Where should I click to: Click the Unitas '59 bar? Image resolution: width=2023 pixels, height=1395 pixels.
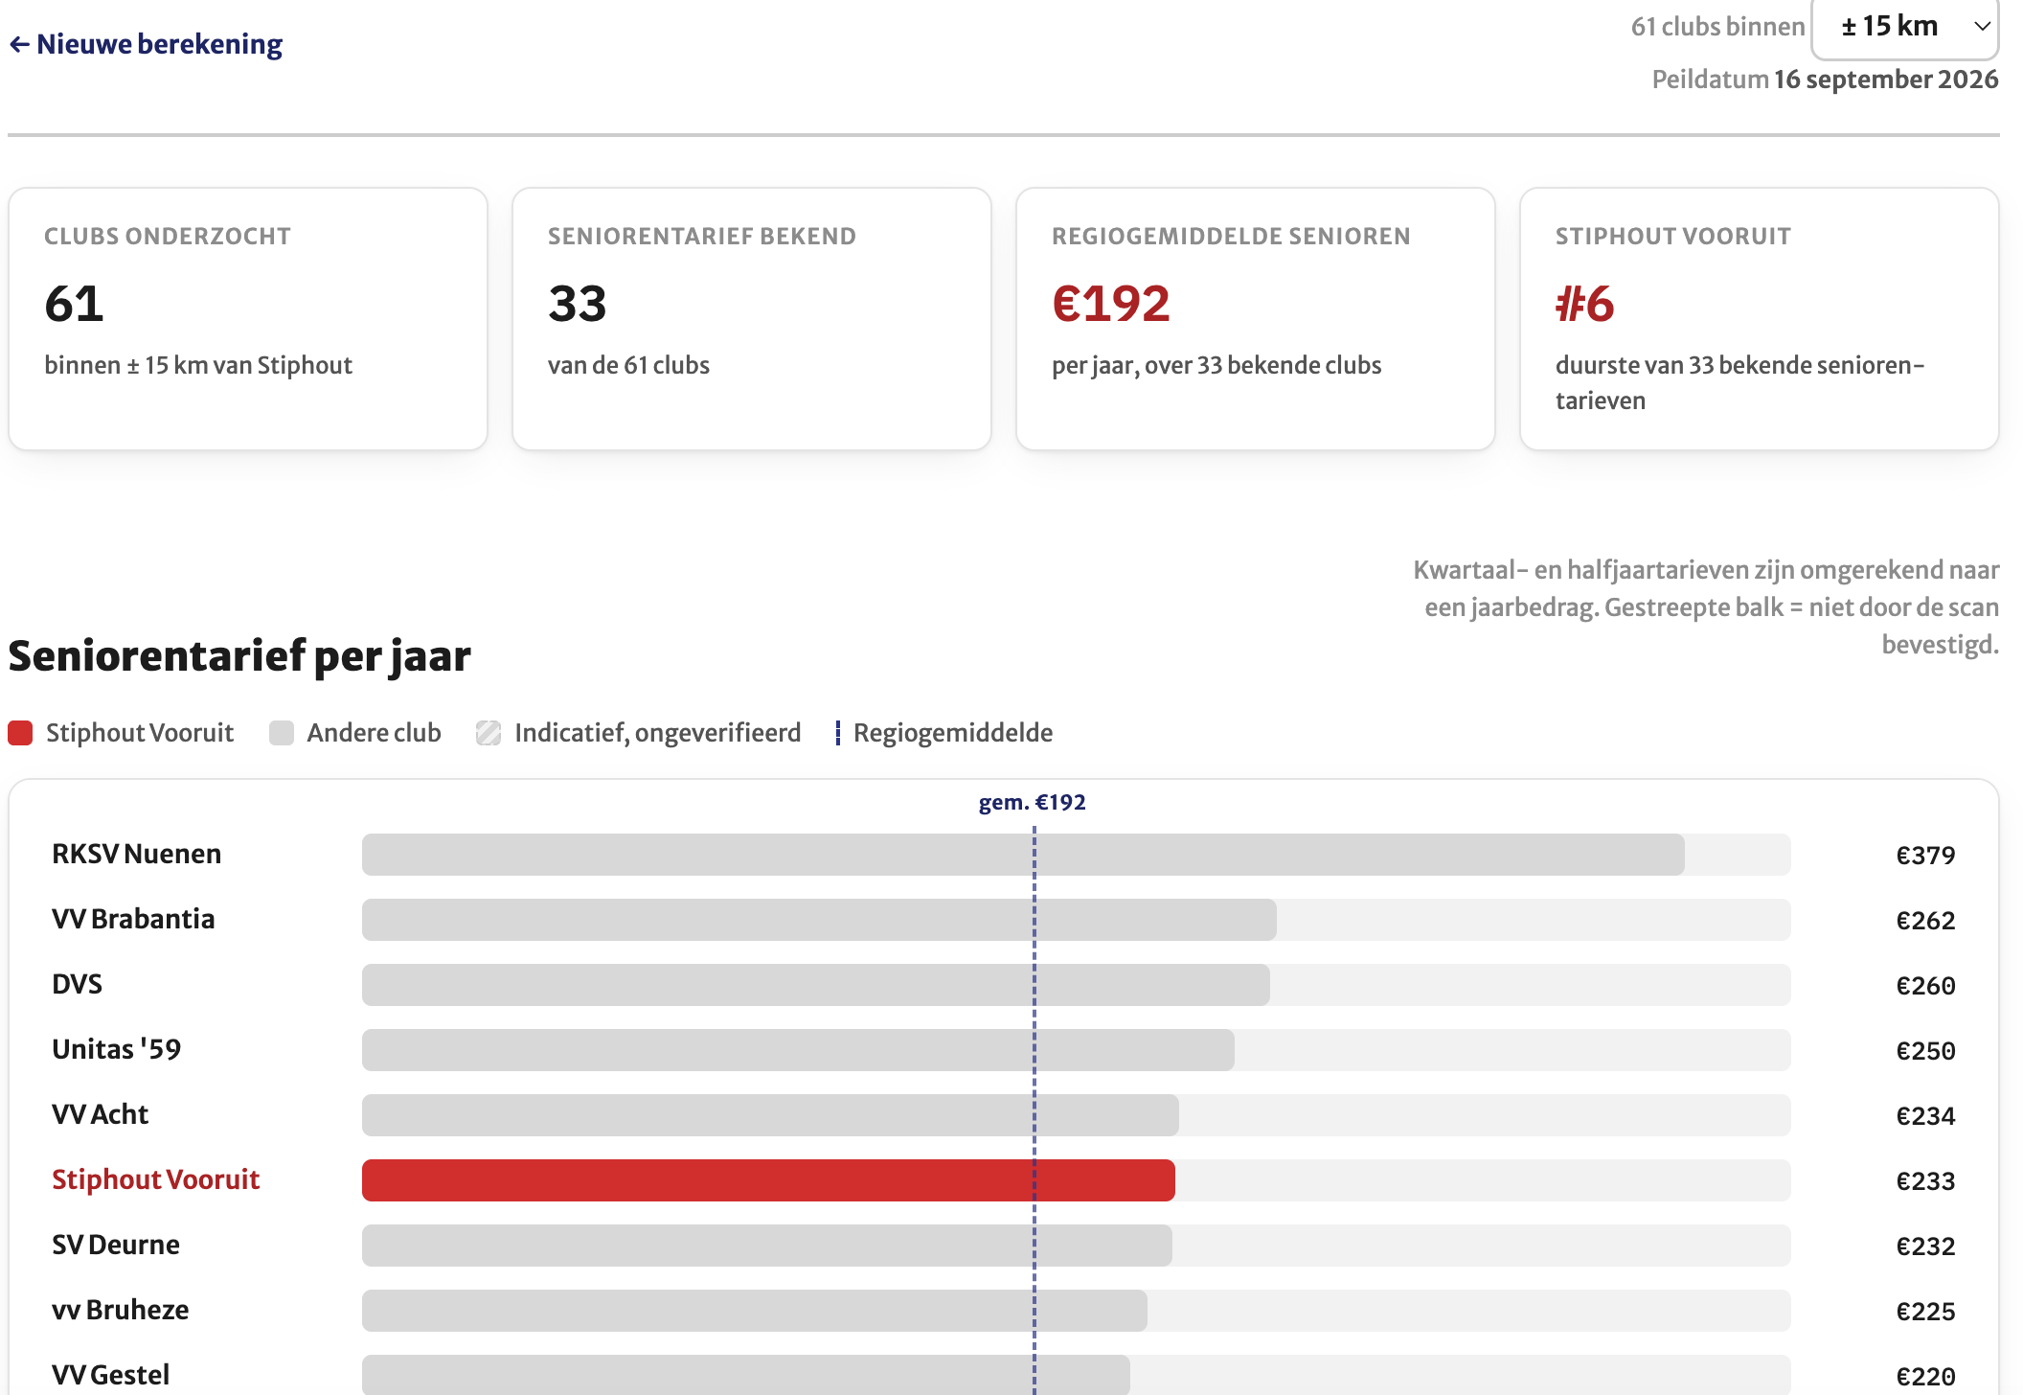tap(798, 1050)
